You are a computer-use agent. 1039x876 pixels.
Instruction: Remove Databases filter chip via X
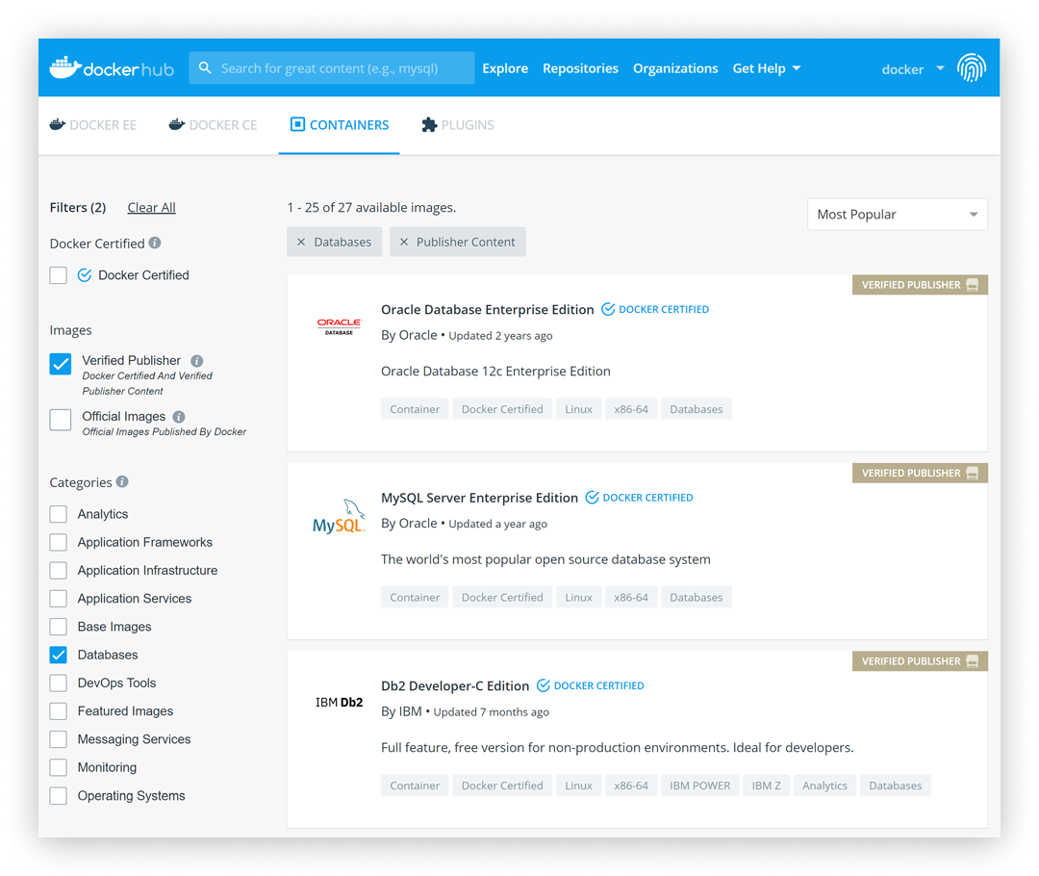[301, 242]
